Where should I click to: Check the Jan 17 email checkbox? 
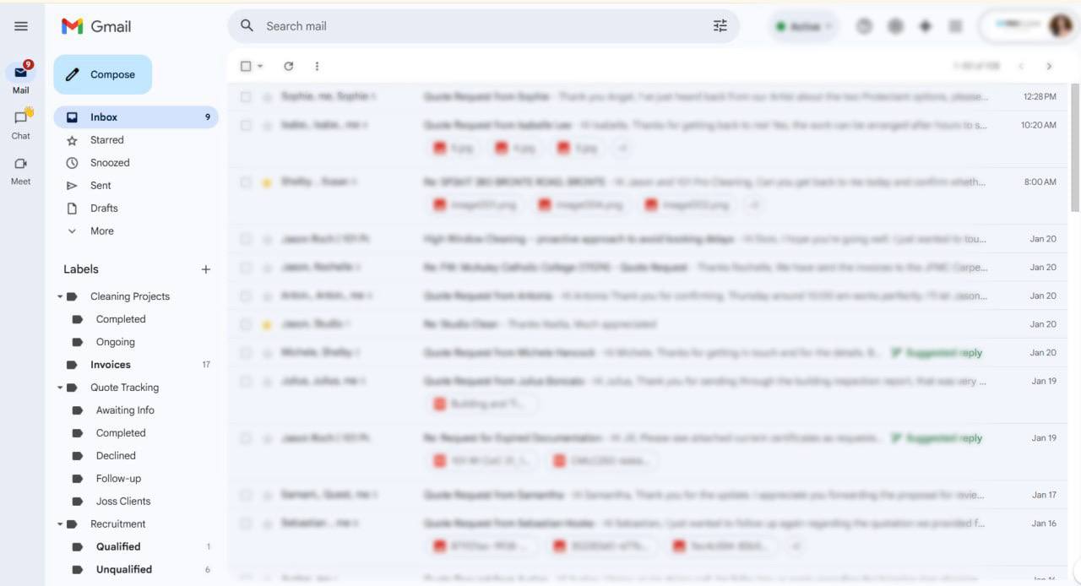(x=246, y=495)
